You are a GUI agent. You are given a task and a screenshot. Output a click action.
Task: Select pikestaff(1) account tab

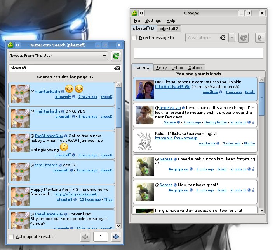[x=144, y=28]
